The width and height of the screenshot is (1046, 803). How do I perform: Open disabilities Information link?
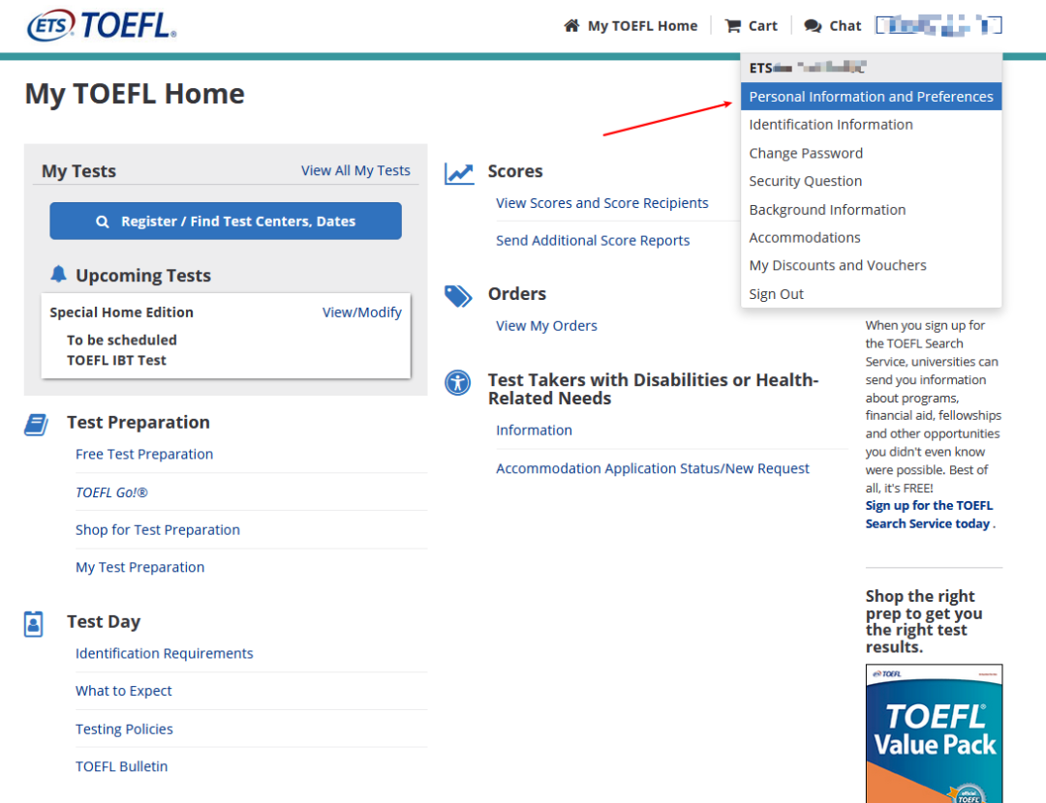[534, 431]
